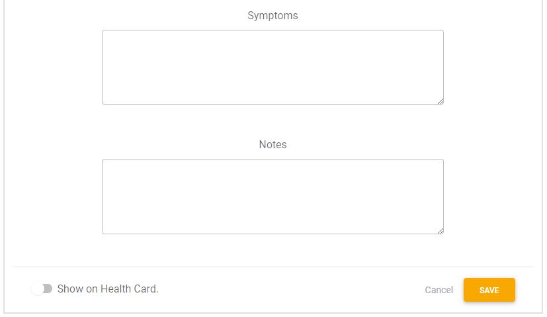Place cursor in the empty Notes box

pos(273,196)
